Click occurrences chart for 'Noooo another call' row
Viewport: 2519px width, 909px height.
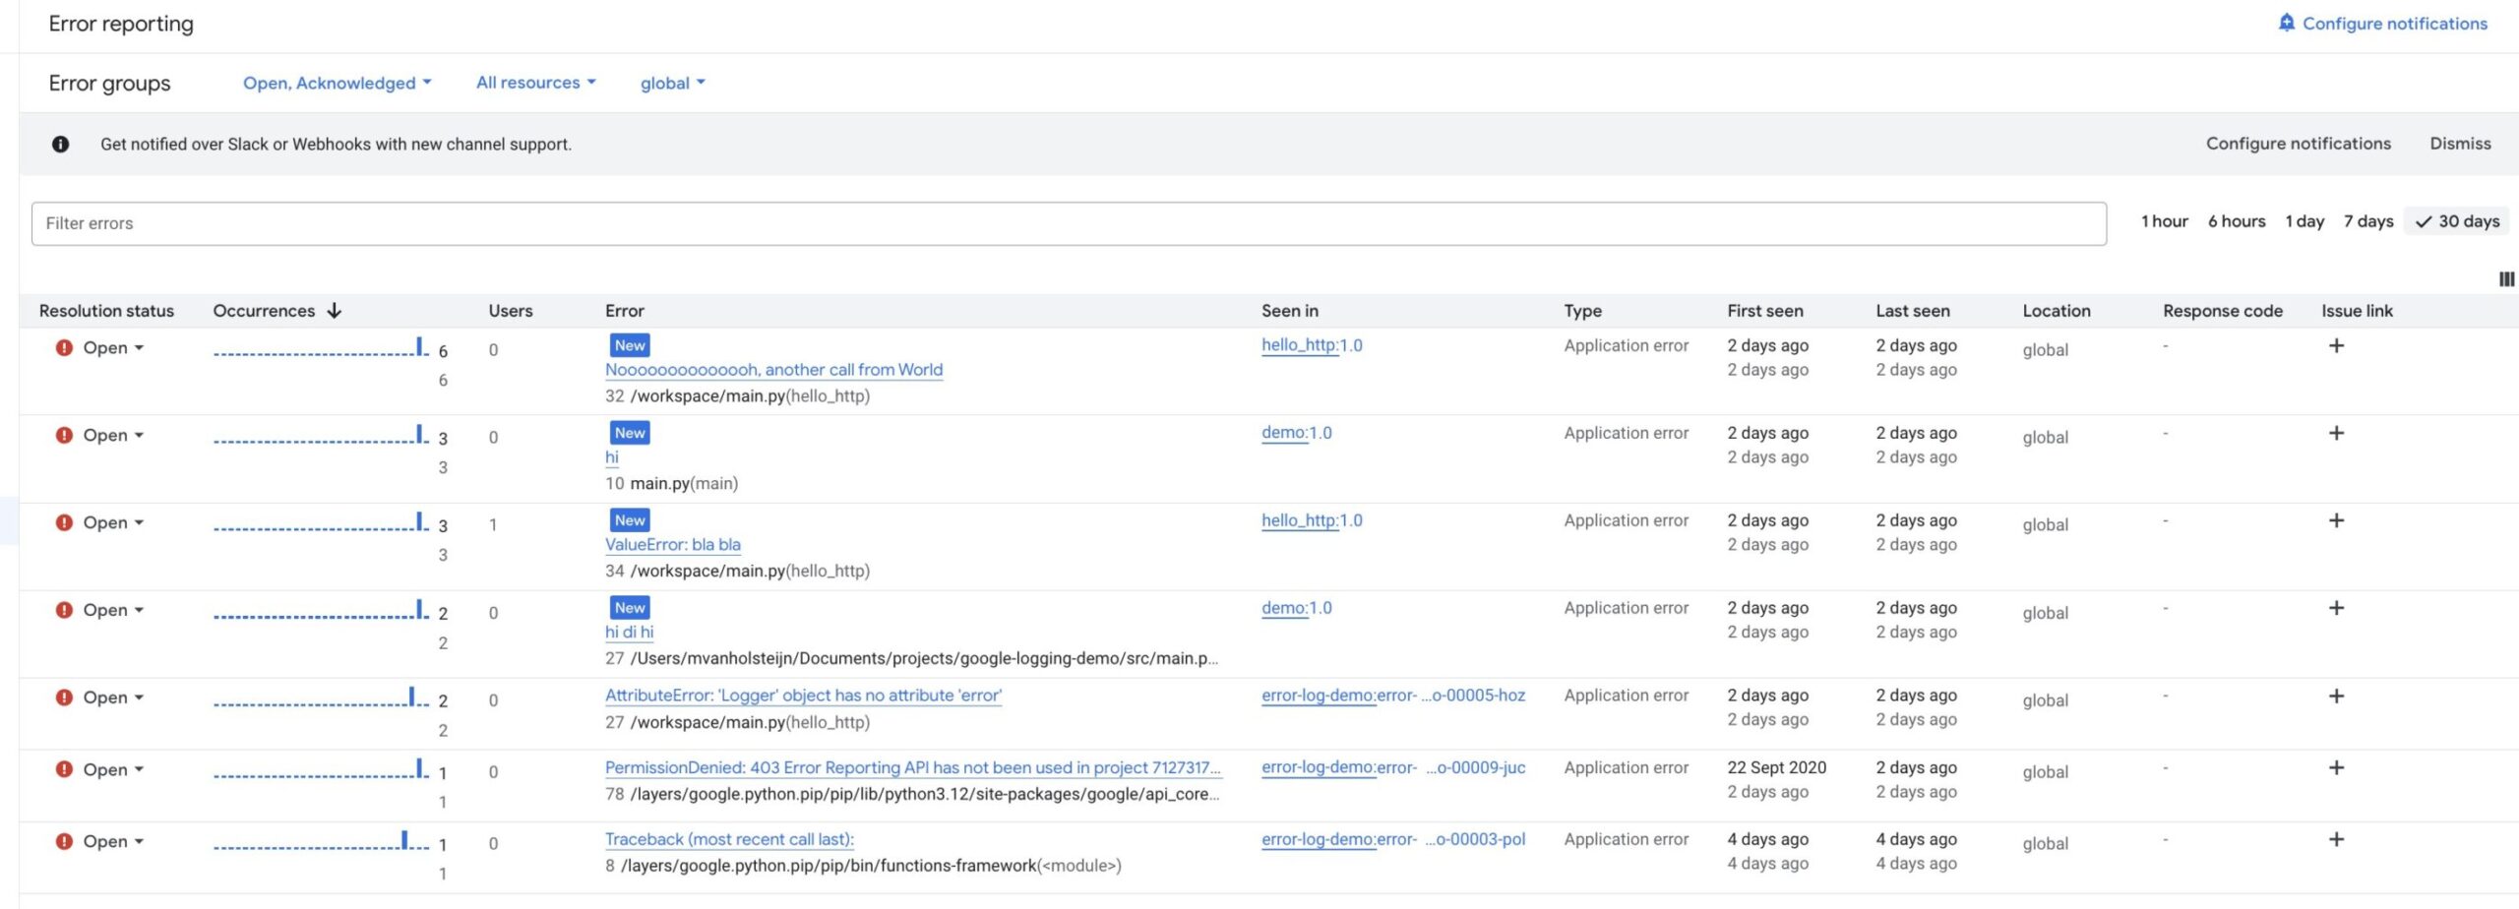[321, 347]
